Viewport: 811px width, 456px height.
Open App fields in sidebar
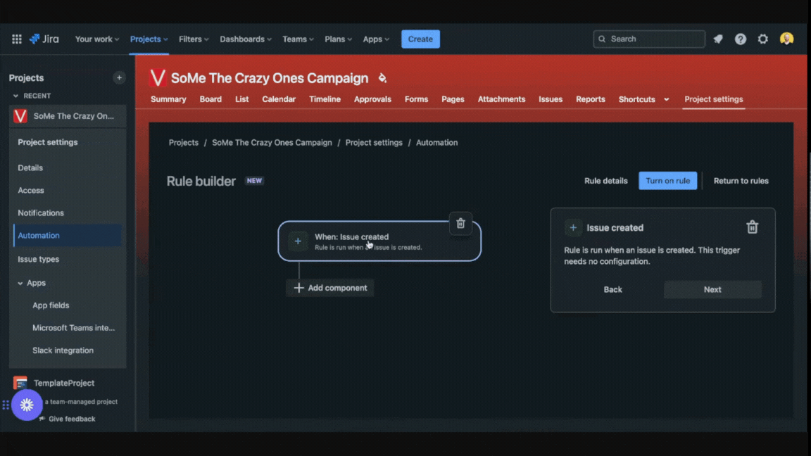coord(51,305)
